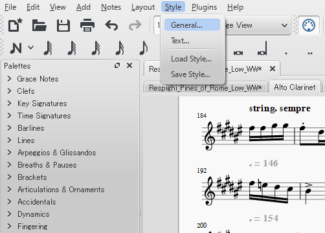This screenshot has height=233, width=325.
Task: Toggle note input mode N button
Action: [x=16, y=48]
